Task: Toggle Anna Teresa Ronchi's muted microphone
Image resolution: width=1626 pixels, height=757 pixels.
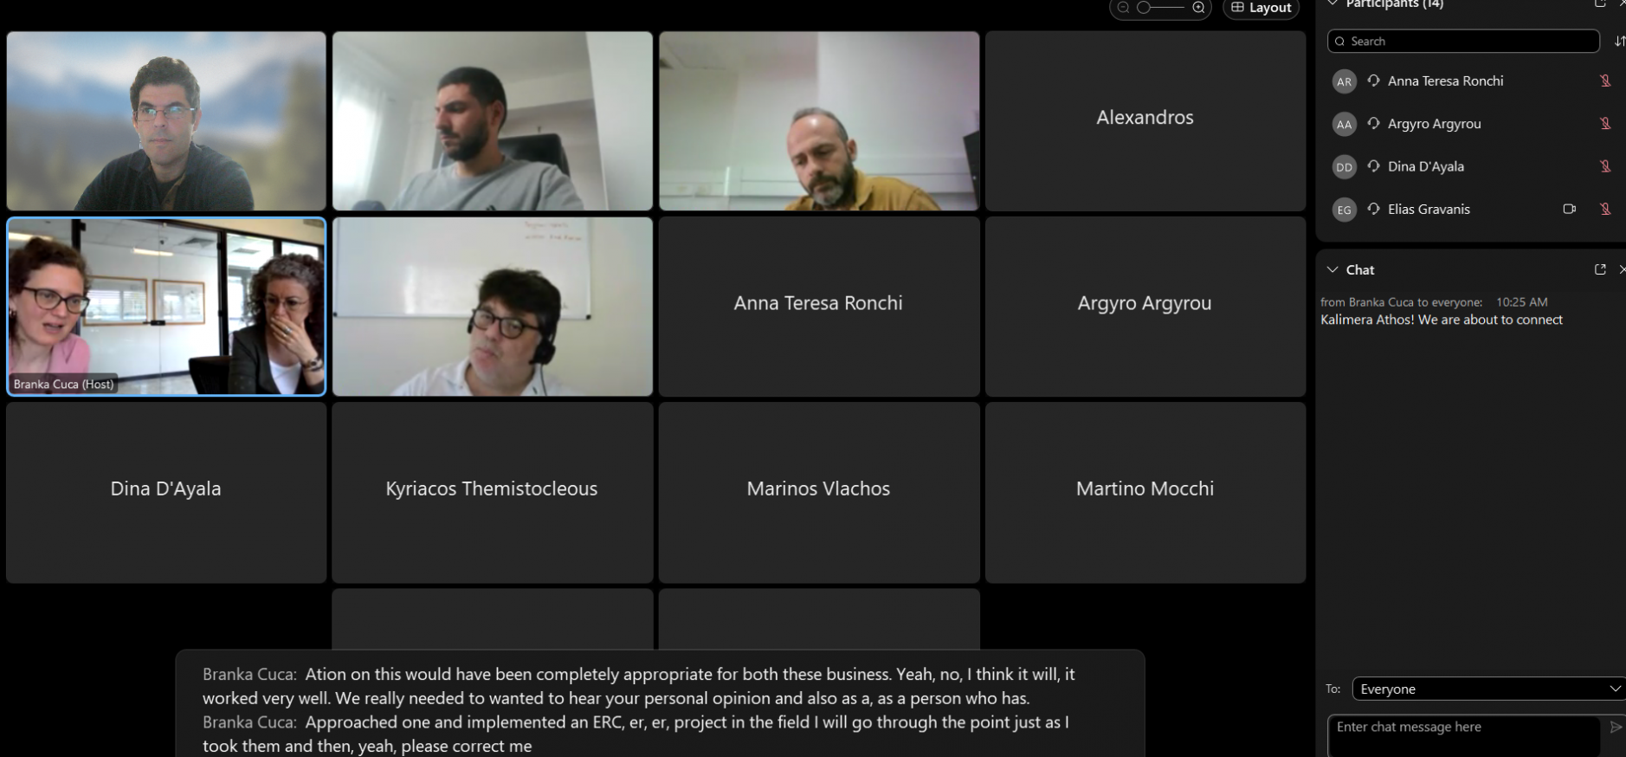Action: point(1605,81)
